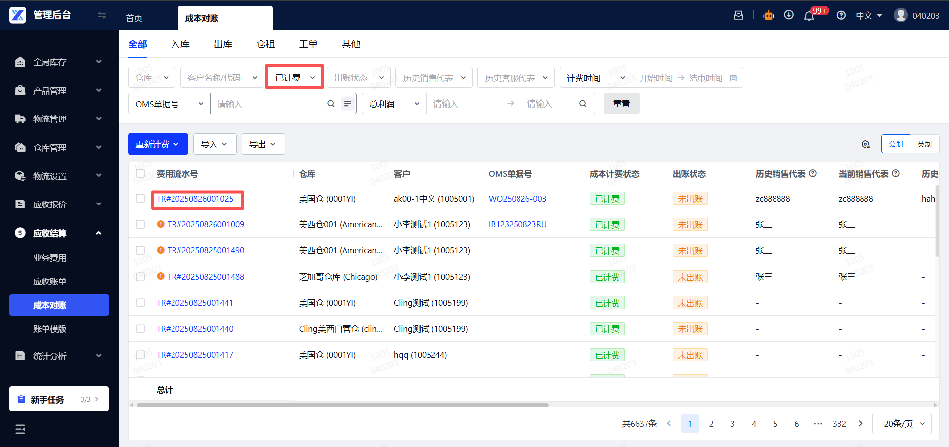Click the printer icon in header
The height and width of the screenshot is (447, 949).
click(738, 15)
